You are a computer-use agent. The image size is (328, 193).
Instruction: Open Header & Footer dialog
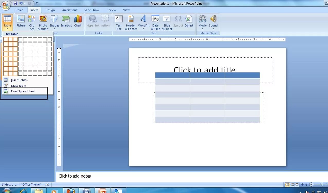pos(131,22)
